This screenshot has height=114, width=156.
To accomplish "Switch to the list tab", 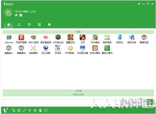I will tap(39, 25).
